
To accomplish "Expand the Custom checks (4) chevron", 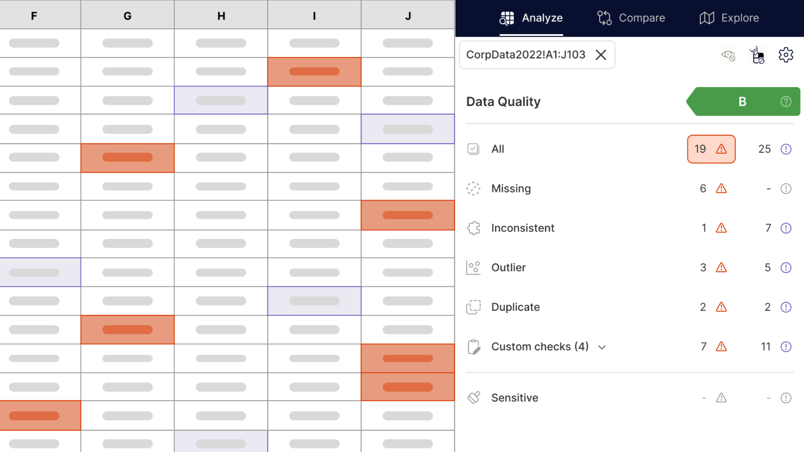I will 602,347.
